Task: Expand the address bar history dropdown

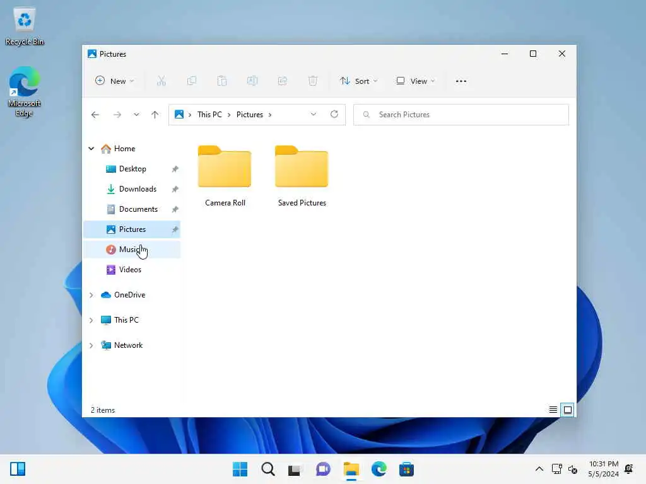Action: 314,115
